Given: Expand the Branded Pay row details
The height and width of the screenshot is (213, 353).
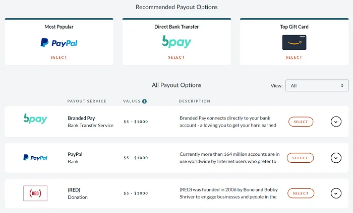Looking at the screenshot, I should coord(336,122).
